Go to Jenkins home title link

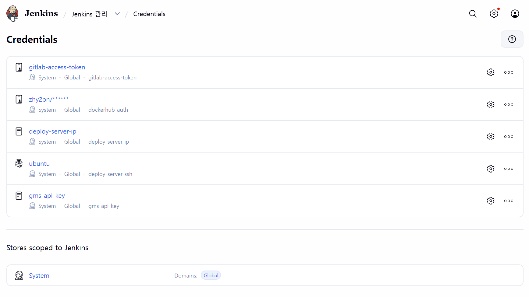click(x=41, y=13)
